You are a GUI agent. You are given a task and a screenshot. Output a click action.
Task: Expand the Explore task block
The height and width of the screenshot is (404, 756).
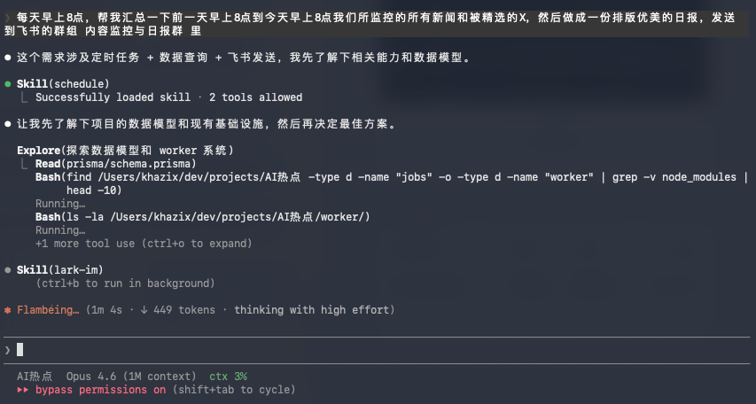[125, 151]
